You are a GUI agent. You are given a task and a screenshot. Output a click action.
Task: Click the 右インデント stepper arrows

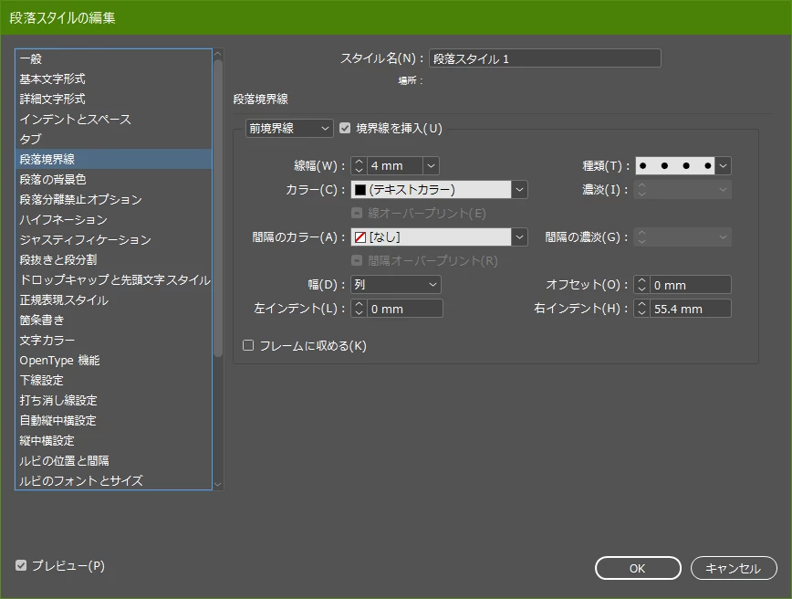pyautogui.click(x=642, y=309)
